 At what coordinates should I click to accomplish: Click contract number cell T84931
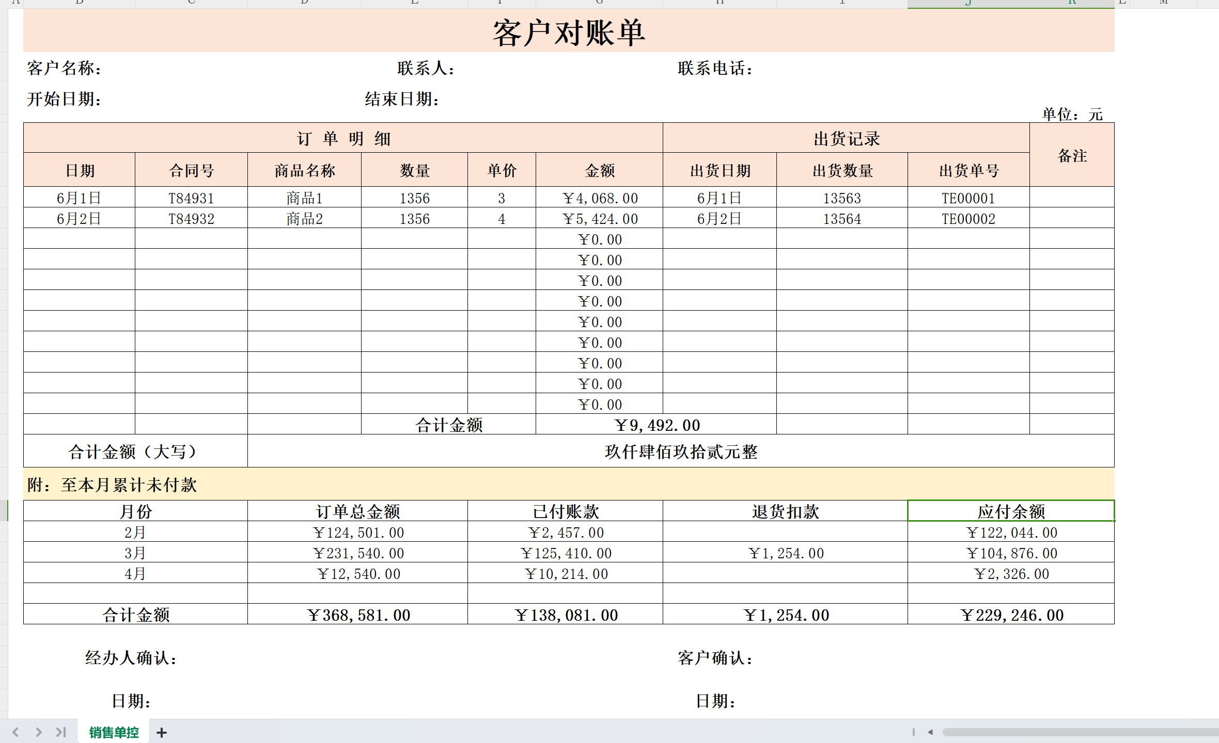tap(191, 198)
